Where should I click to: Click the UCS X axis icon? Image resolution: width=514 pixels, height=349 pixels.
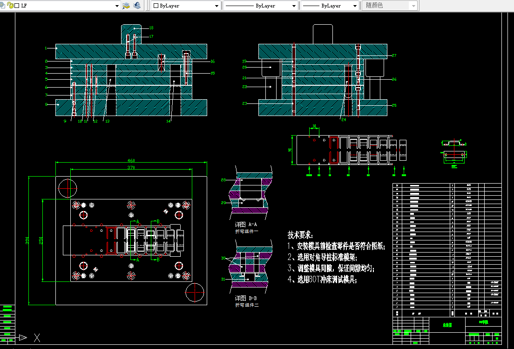point(37,337)
